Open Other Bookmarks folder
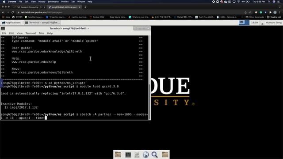The height and width of the screenshot is (159, 283). (x=255, y=17)
